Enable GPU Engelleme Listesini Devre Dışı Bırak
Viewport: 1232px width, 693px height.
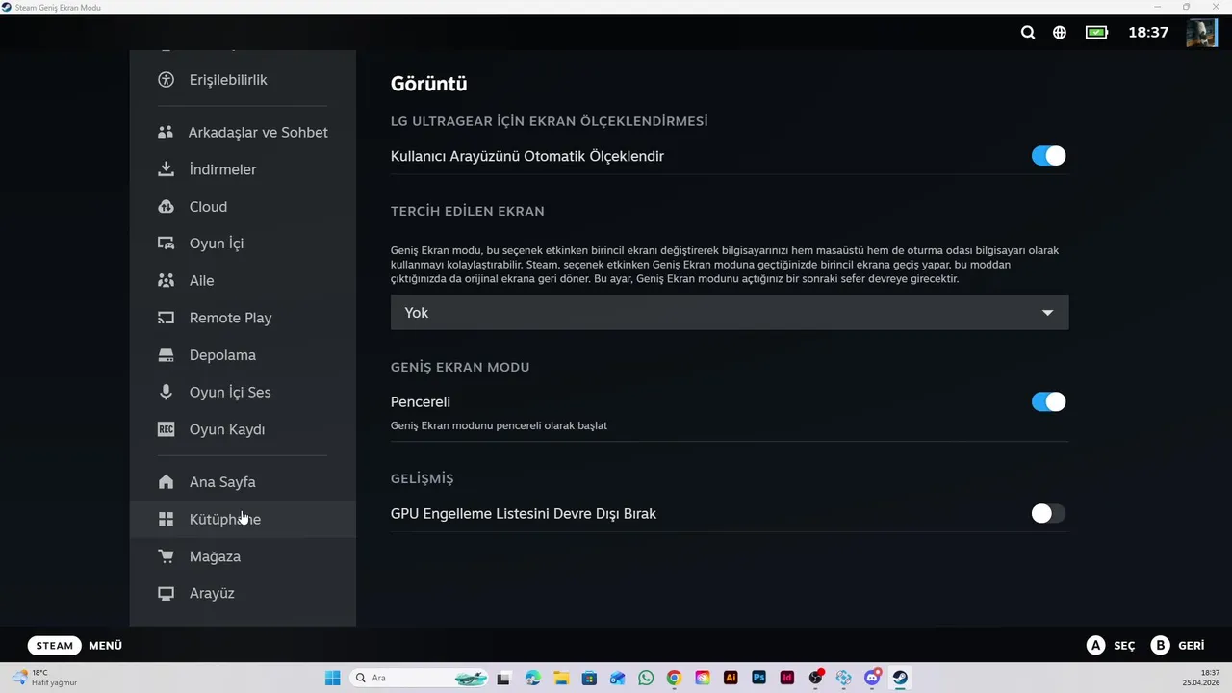point(1048,513)
